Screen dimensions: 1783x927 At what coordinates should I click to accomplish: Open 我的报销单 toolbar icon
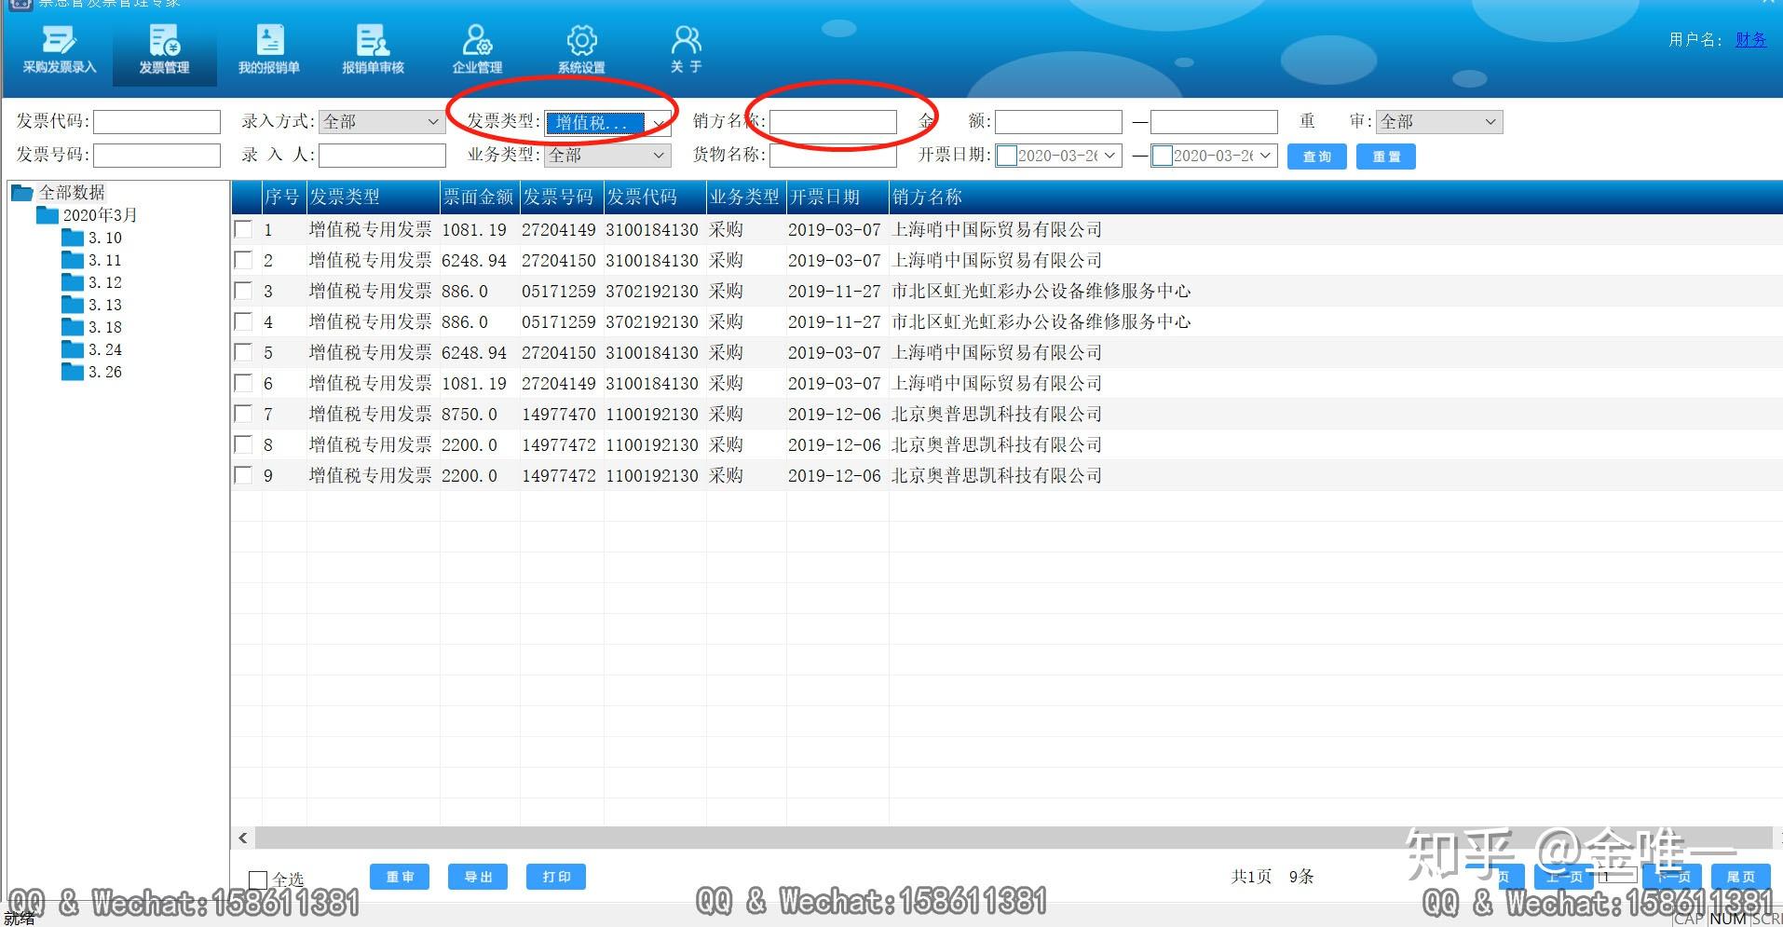coord(269,50)
